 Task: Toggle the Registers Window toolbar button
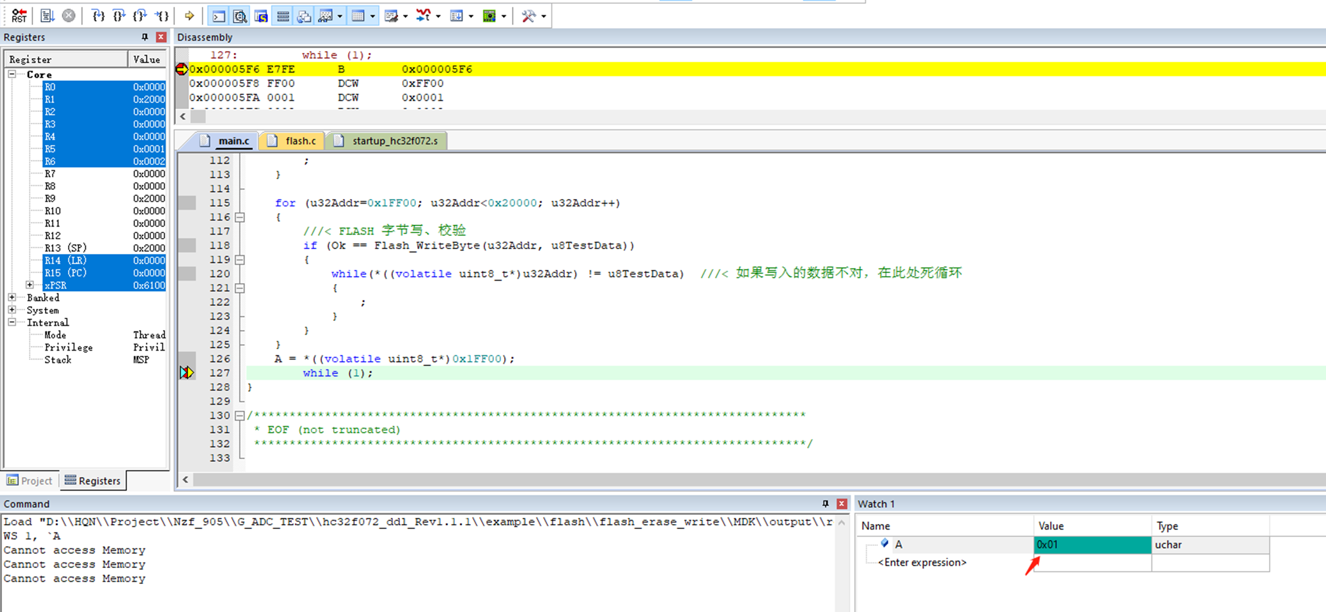[283, 16]
